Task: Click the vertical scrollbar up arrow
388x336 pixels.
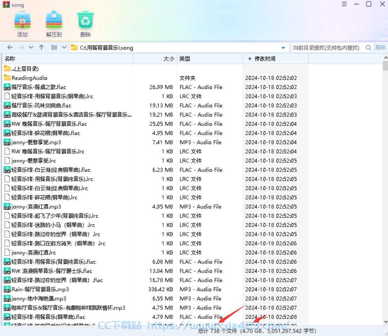Action: pos(385,57)
